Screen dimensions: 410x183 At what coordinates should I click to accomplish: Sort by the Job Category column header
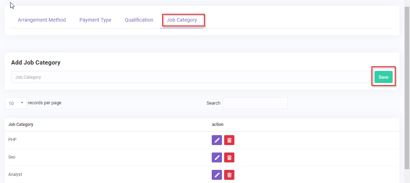pyautogui.click(x=21, y=124)
